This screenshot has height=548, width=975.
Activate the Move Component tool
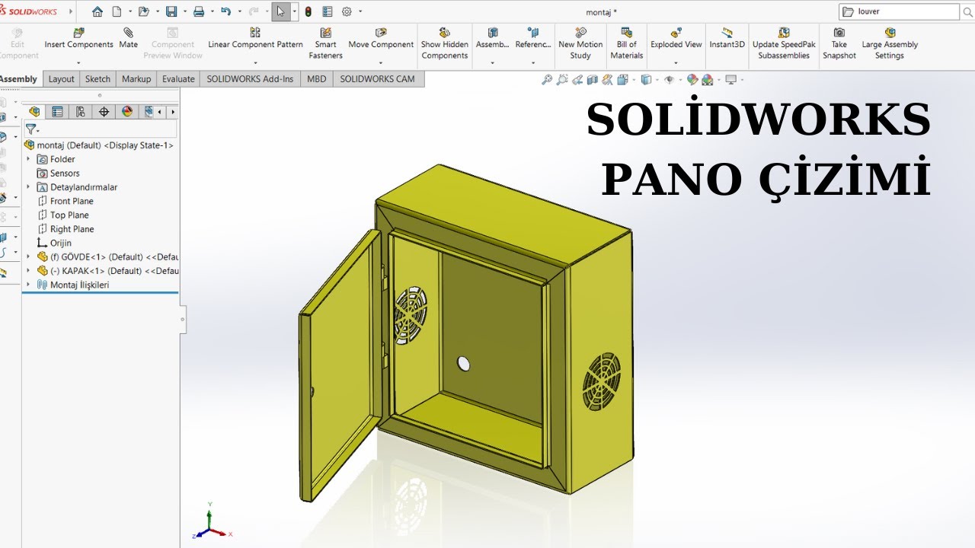381,39
